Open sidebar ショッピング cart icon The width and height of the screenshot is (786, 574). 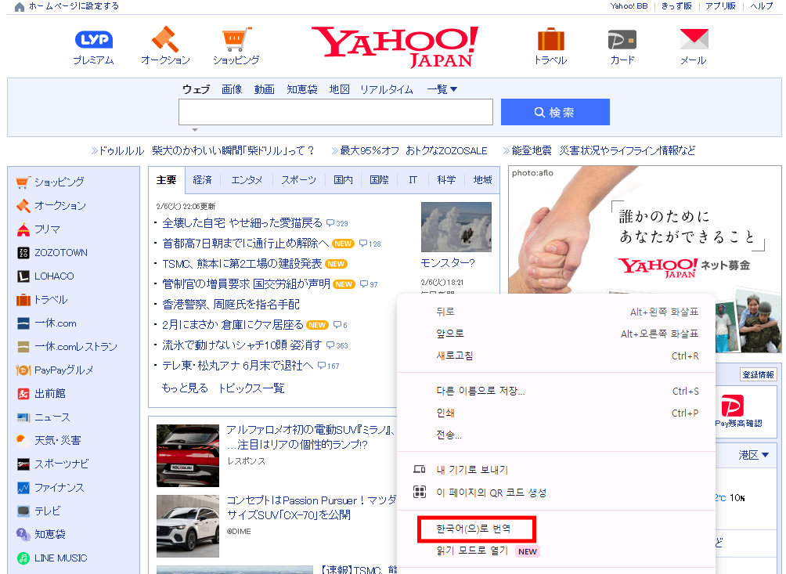click(23, 182)
